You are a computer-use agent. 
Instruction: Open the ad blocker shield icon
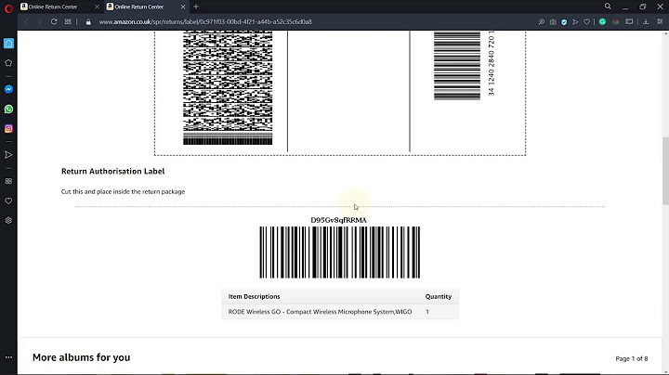564,21
